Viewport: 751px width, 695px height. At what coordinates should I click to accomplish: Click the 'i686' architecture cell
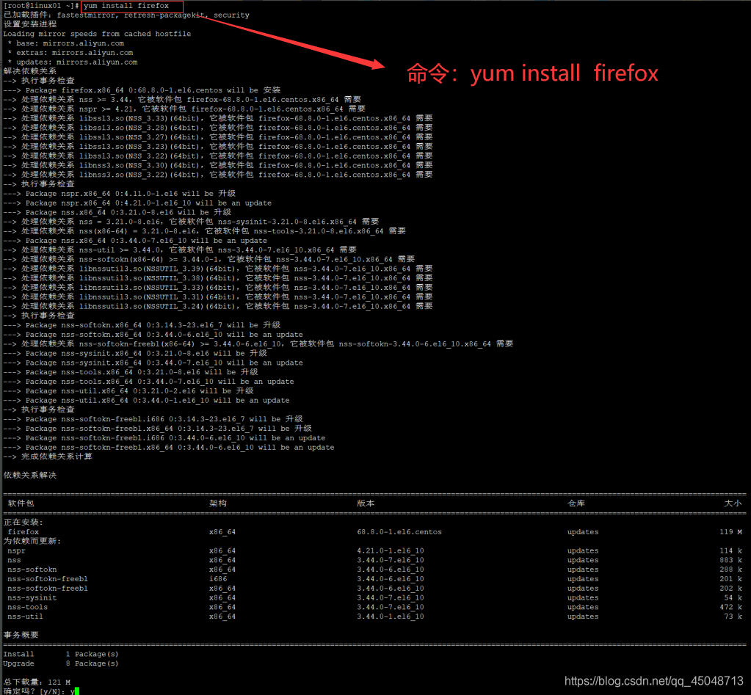tap(218, 579)
